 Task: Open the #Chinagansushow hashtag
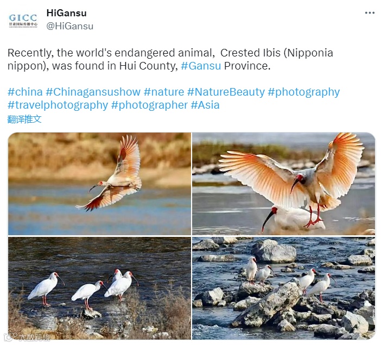click(x=93, y=92)
